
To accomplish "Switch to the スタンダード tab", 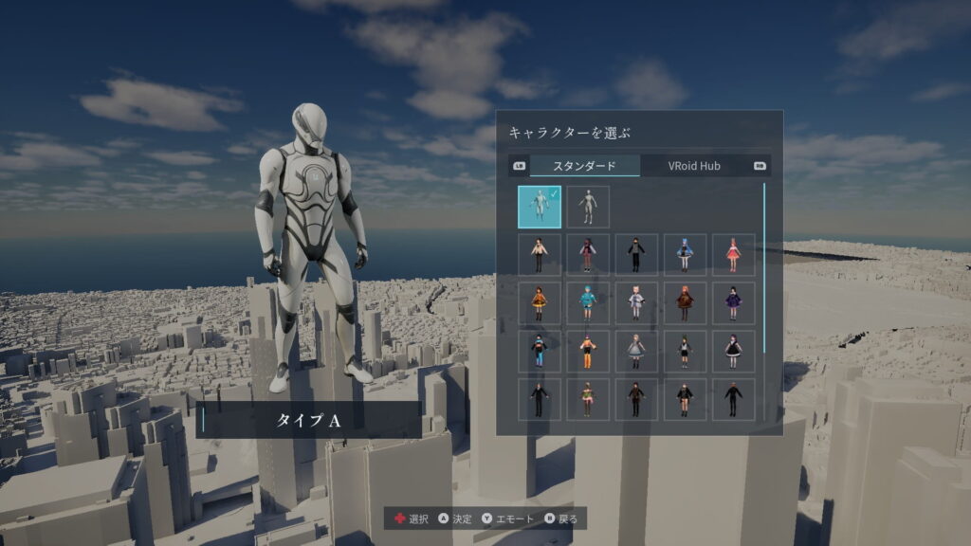I will pyautogui.click(x=584, y=166).
